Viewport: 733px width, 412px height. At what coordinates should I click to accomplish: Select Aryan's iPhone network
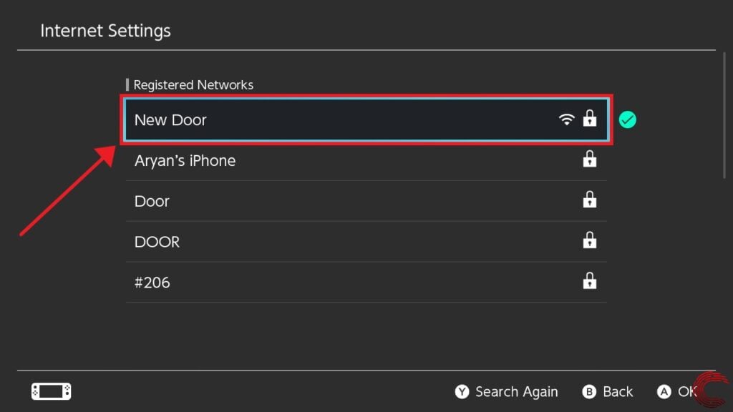(x=366, y=161)
